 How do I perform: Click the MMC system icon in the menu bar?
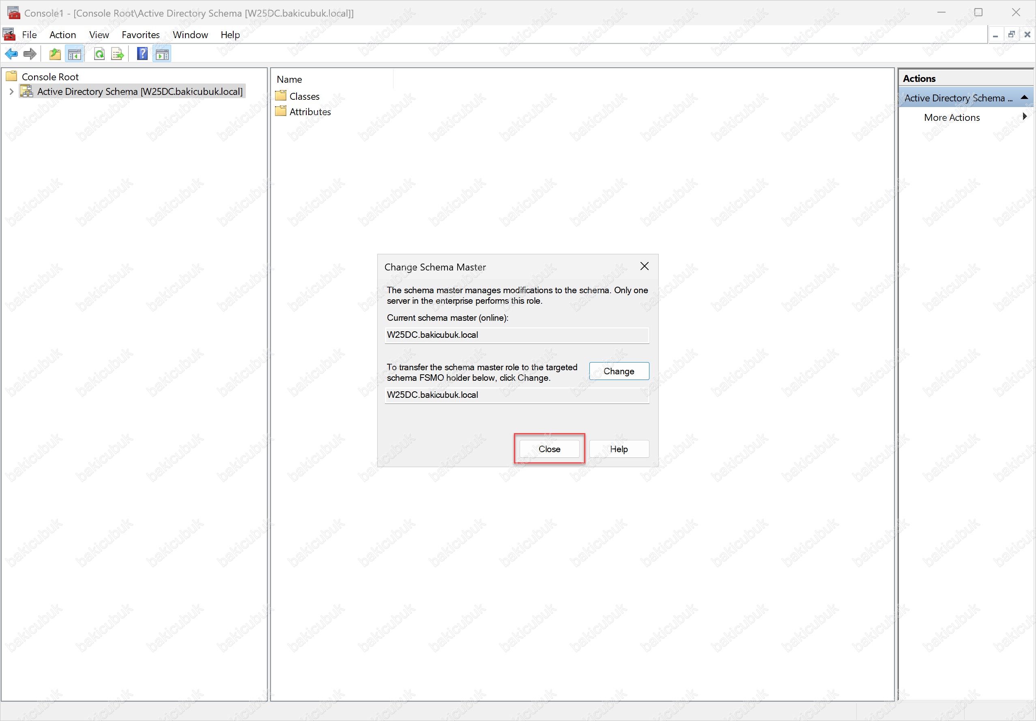pos(9,34)
